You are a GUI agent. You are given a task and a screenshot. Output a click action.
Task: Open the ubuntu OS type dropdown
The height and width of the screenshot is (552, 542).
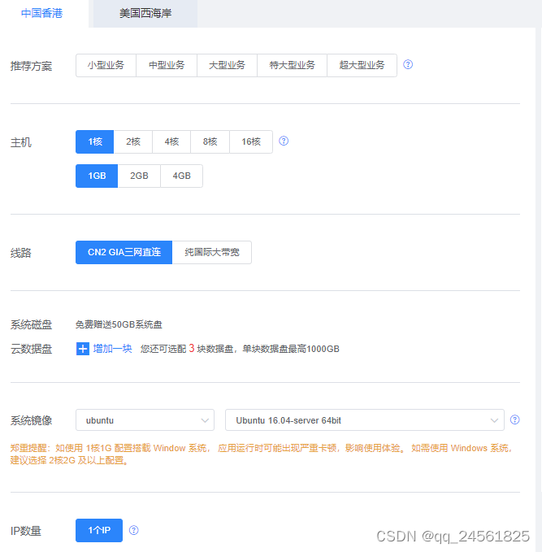click(x=145, y=420)
